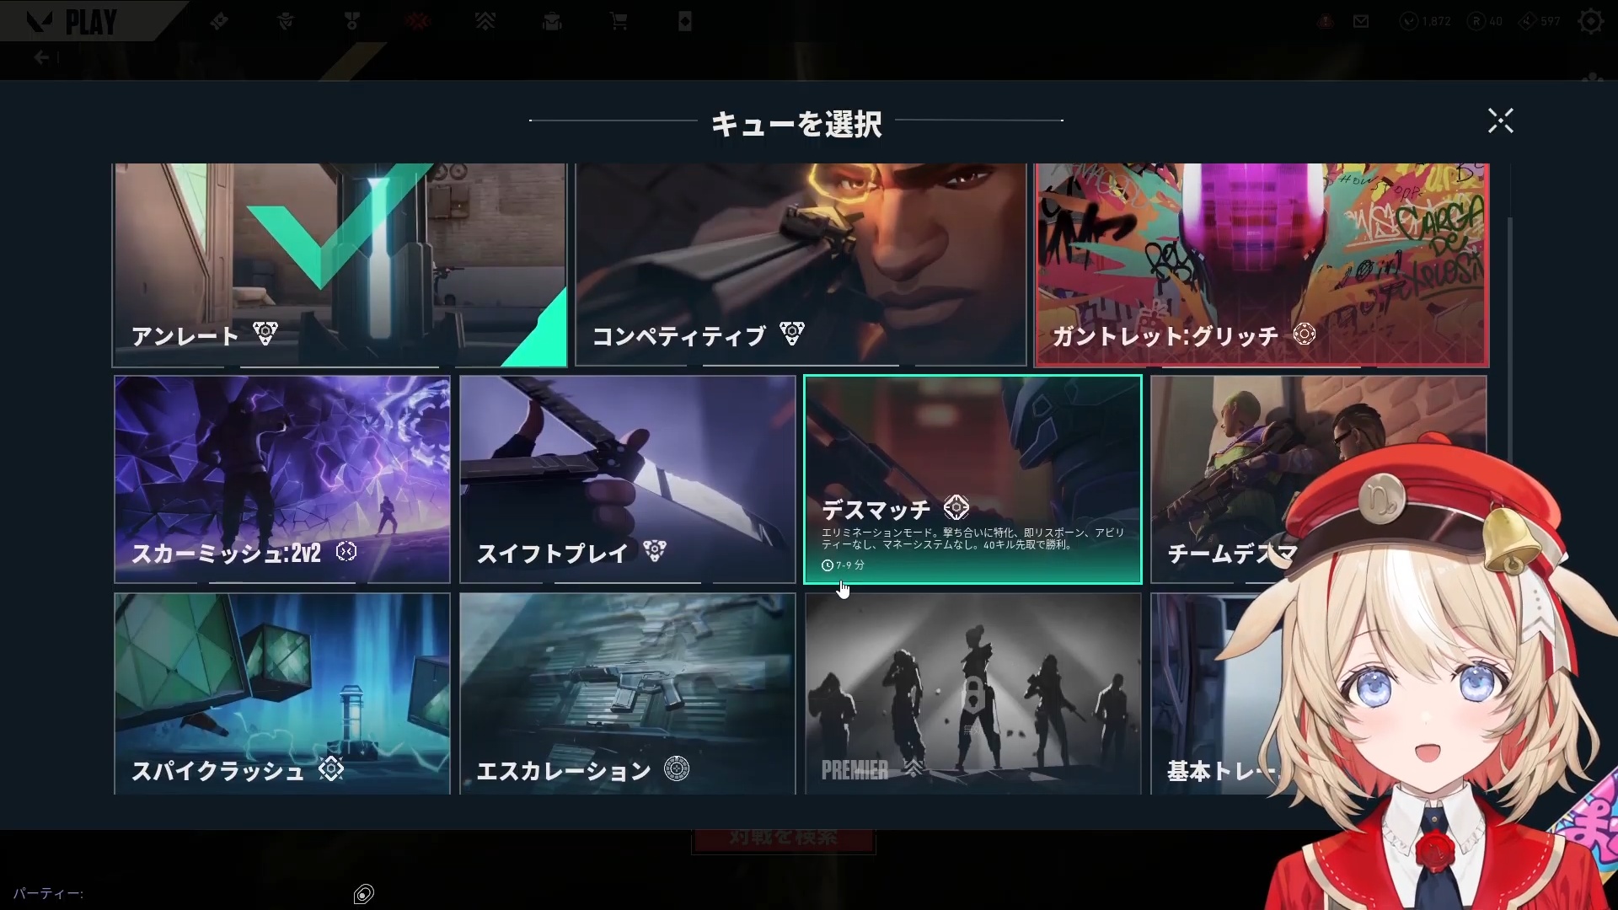
Task: Select the highlighted デスマッチ tile
Action: click(973, 479)
